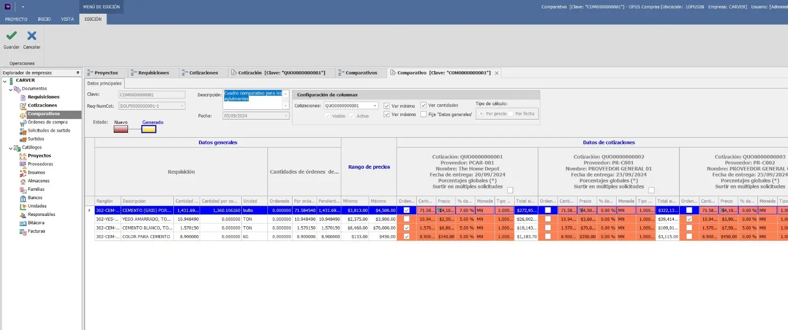Collapse the Catálogos tree node
The image size is (788, 330).
click(11, 148)
